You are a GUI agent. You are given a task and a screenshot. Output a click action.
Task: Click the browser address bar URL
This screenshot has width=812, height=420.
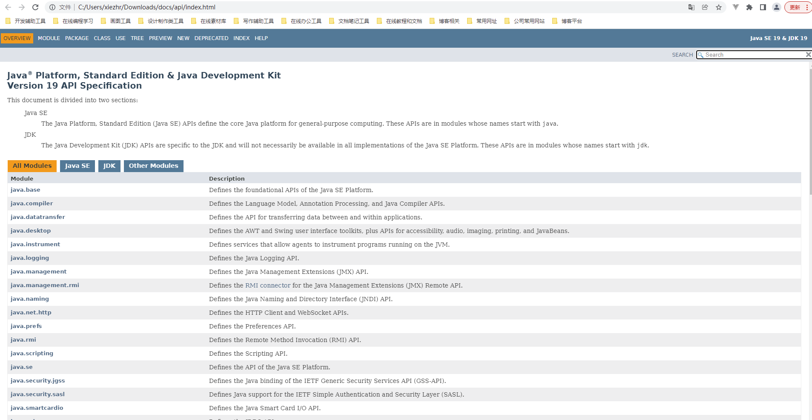point(147,7)
